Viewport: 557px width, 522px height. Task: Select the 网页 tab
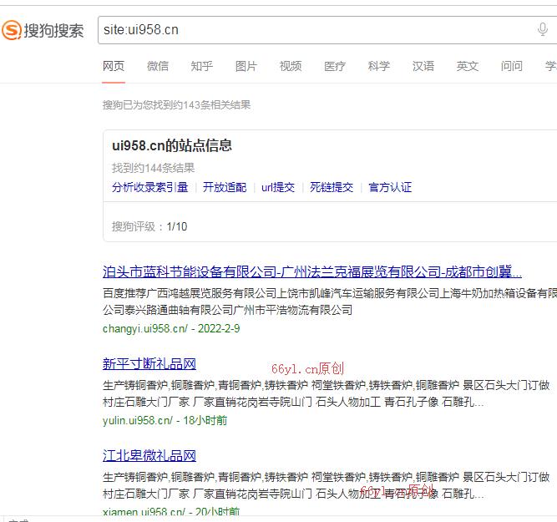114,66
